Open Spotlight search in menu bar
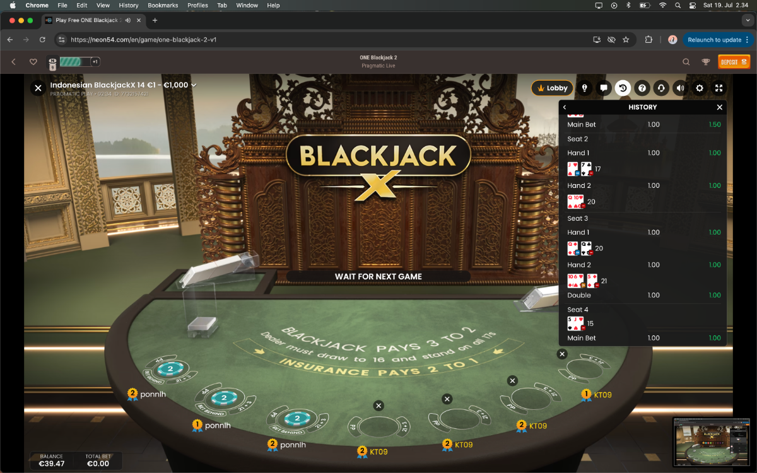Image resolution: width=757 pixels, height=473 pixels. (x=678, y=5)
